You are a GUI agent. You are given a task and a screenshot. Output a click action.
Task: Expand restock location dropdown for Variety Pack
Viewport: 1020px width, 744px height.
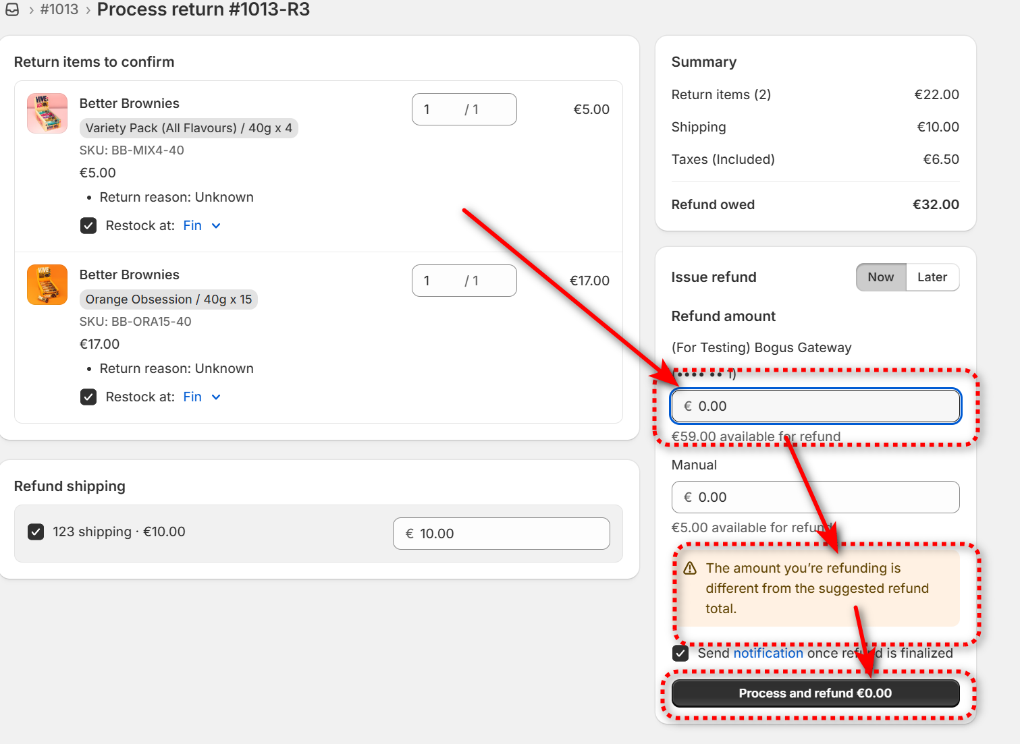click(x=202, y=226)
